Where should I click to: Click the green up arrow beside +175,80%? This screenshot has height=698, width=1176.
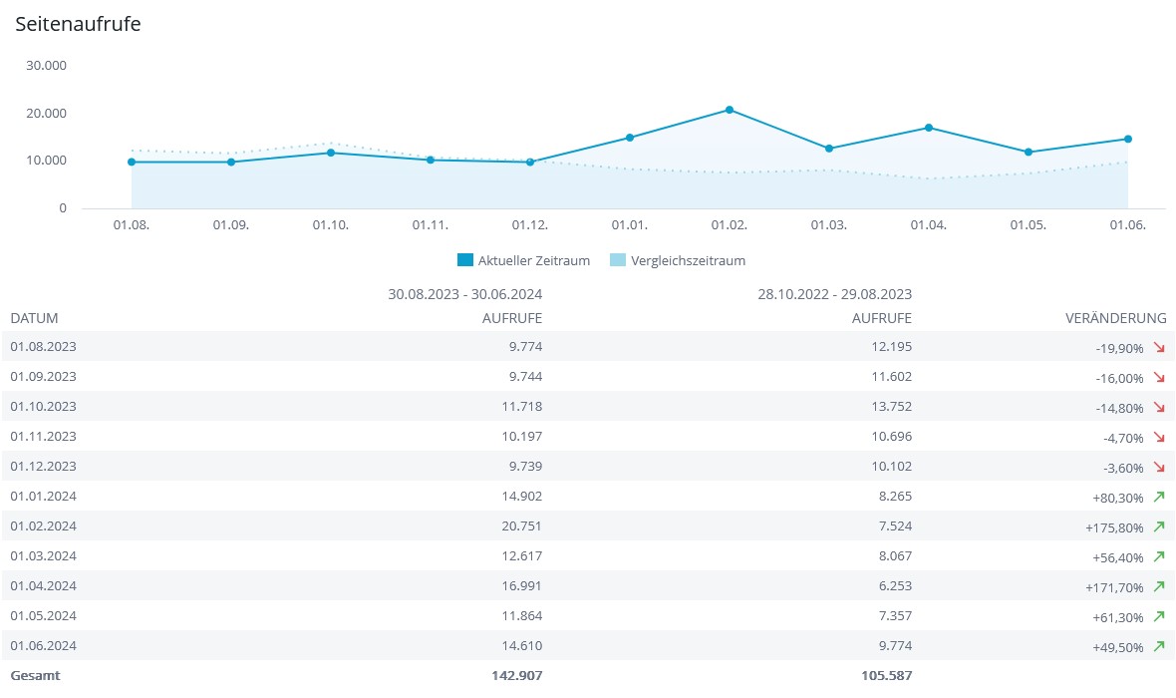pyautogui.click(x=1158, y=526)
